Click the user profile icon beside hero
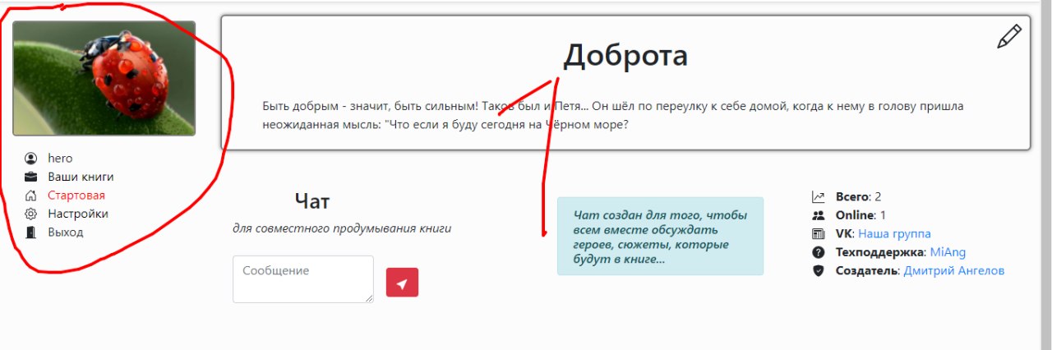1052x350 pixels. [x=31, y=159]
